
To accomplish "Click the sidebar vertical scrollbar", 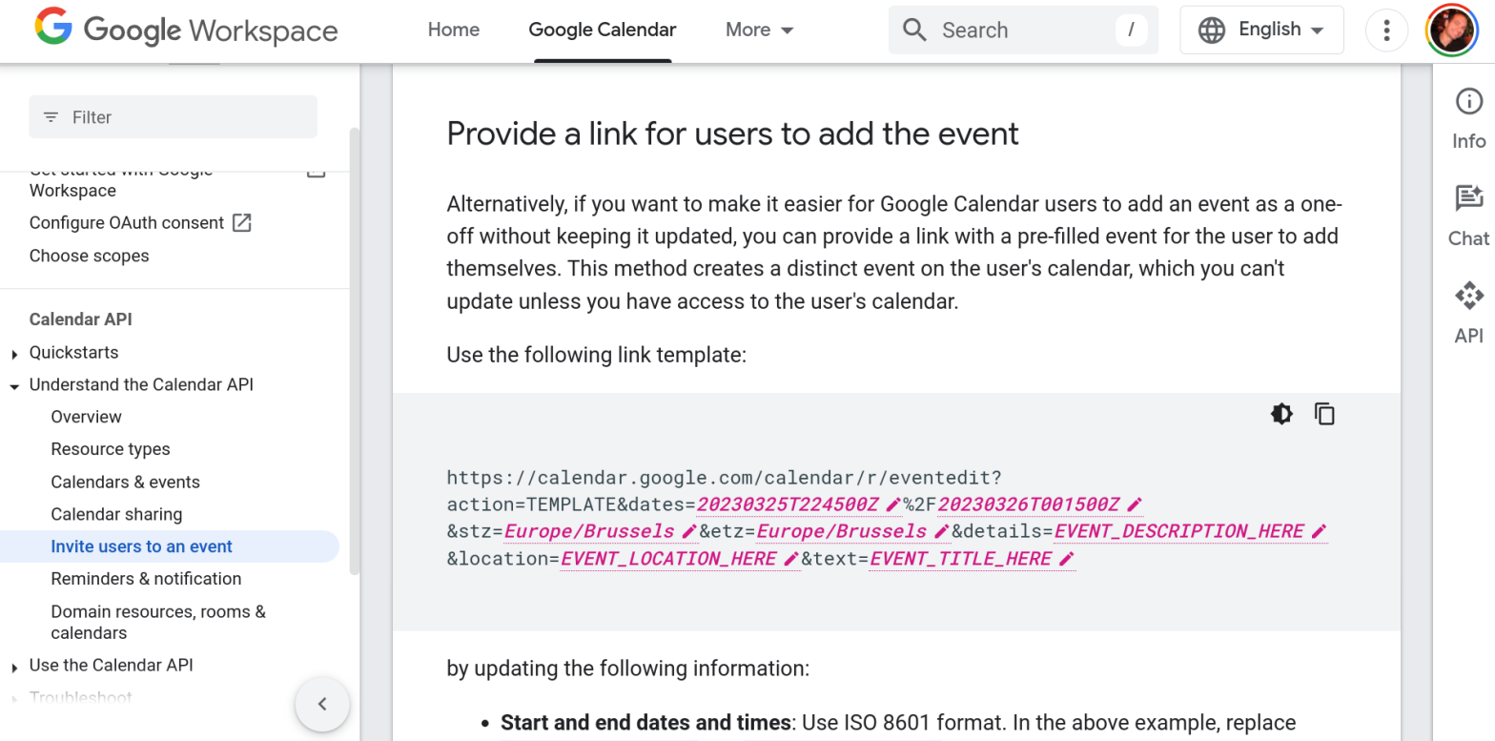I will pyautogui.click(x=355, y=351).
